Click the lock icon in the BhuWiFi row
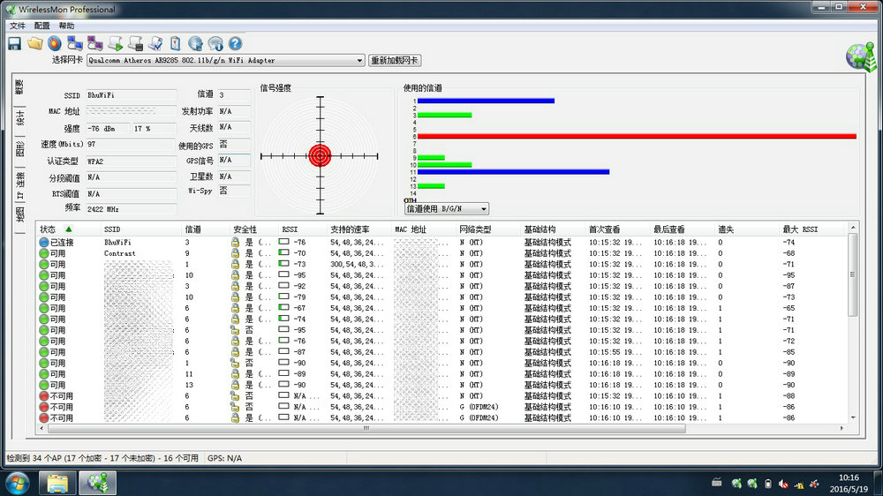 [x=235, y=242]
